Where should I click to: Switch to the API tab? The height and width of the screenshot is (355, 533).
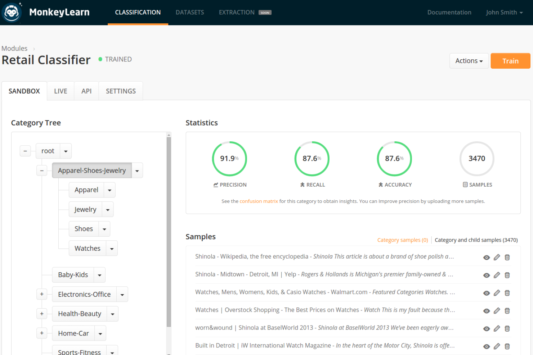(x=86, y=91)
